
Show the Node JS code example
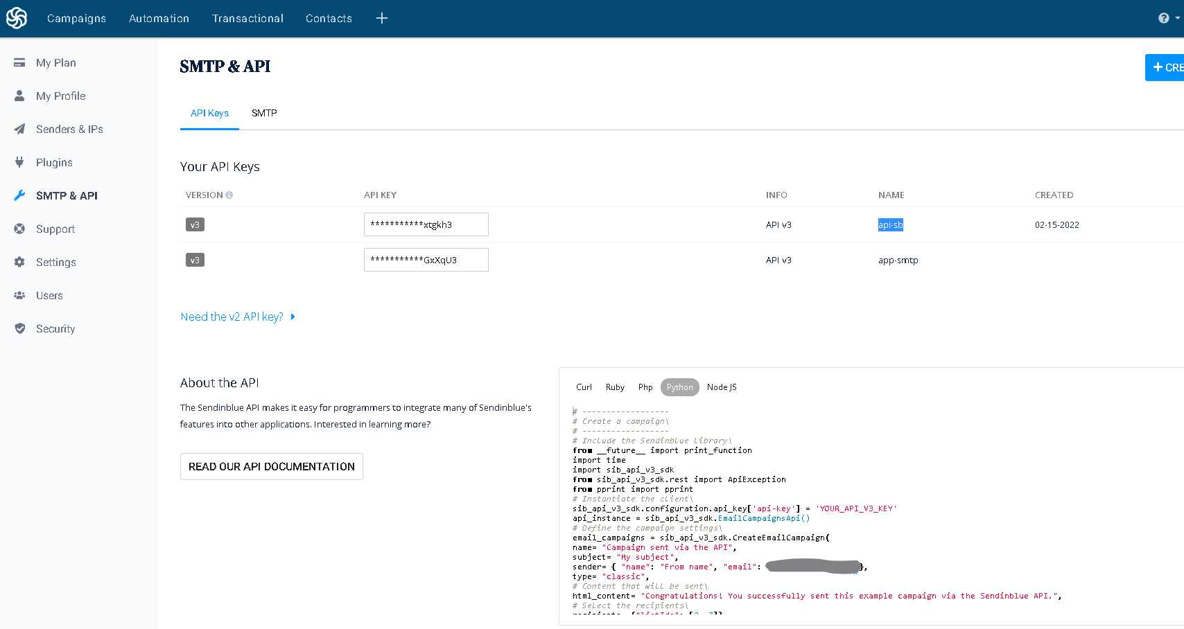point(722,387)
